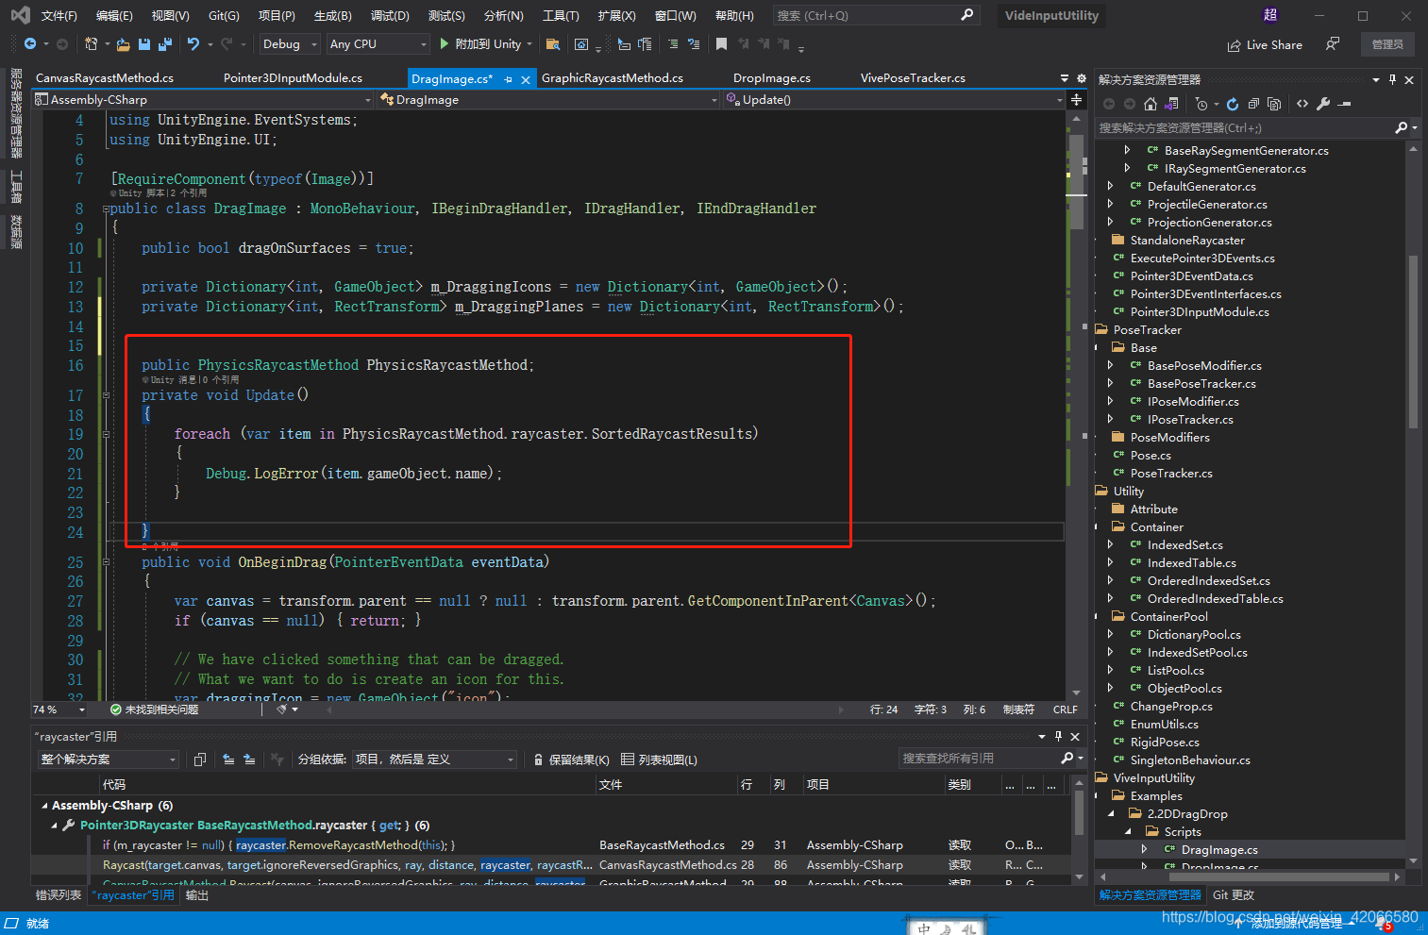Image resolution: width=1428 pixels, height=935 pixels.
Task: Toggle List View in references panel
Action: click(x=660, y=760)
